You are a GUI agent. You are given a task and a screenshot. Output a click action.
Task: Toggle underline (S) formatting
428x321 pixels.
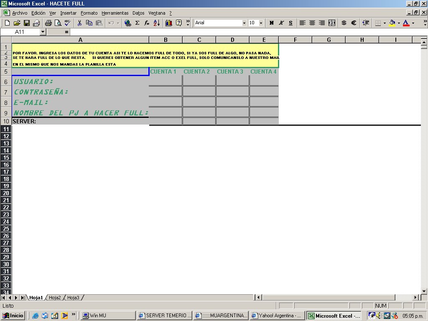coord(291,23)
